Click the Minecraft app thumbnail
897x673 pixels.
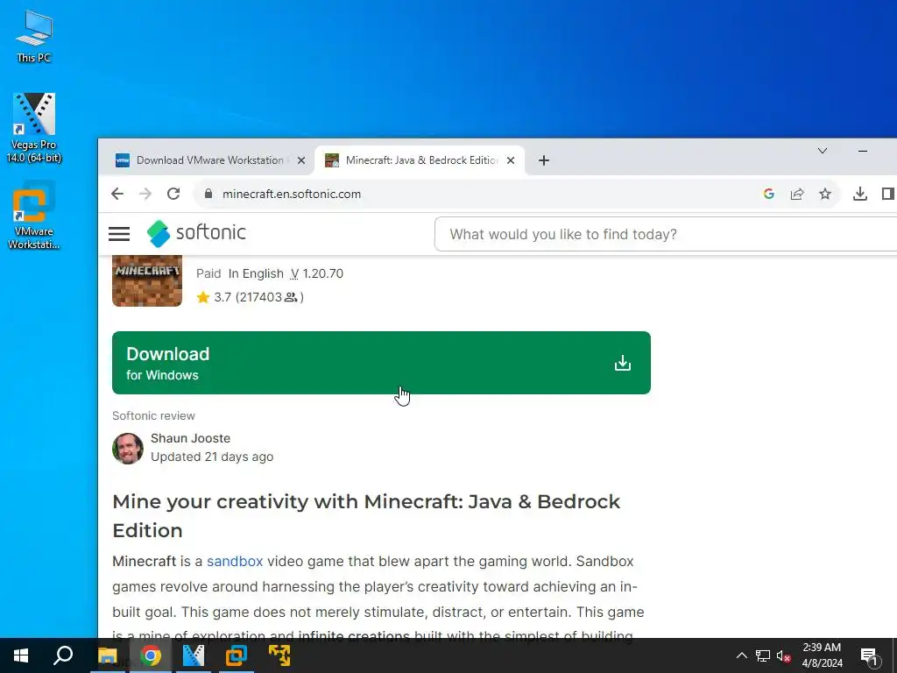147,280
